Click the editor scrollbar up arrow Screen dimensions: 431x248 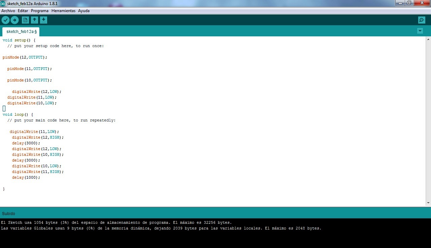click(x=428, y=39)
